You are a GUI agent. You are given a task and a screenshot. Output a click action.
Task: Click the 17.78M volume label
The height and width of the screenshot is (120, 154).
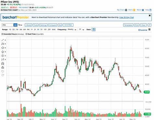click(147, 114)
